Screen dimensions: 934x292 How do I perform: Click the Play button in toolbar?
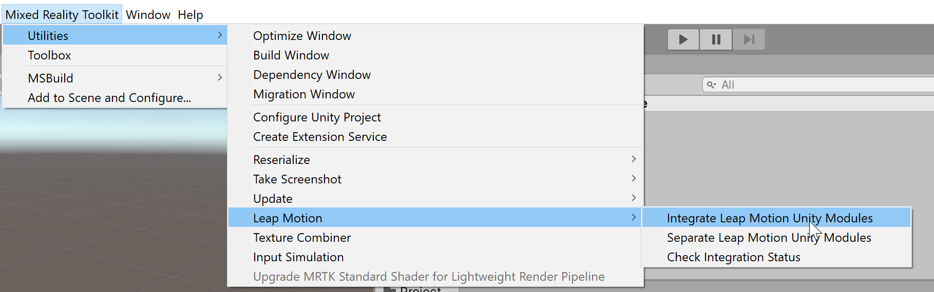pyautogui.click(x=683, y=39)
